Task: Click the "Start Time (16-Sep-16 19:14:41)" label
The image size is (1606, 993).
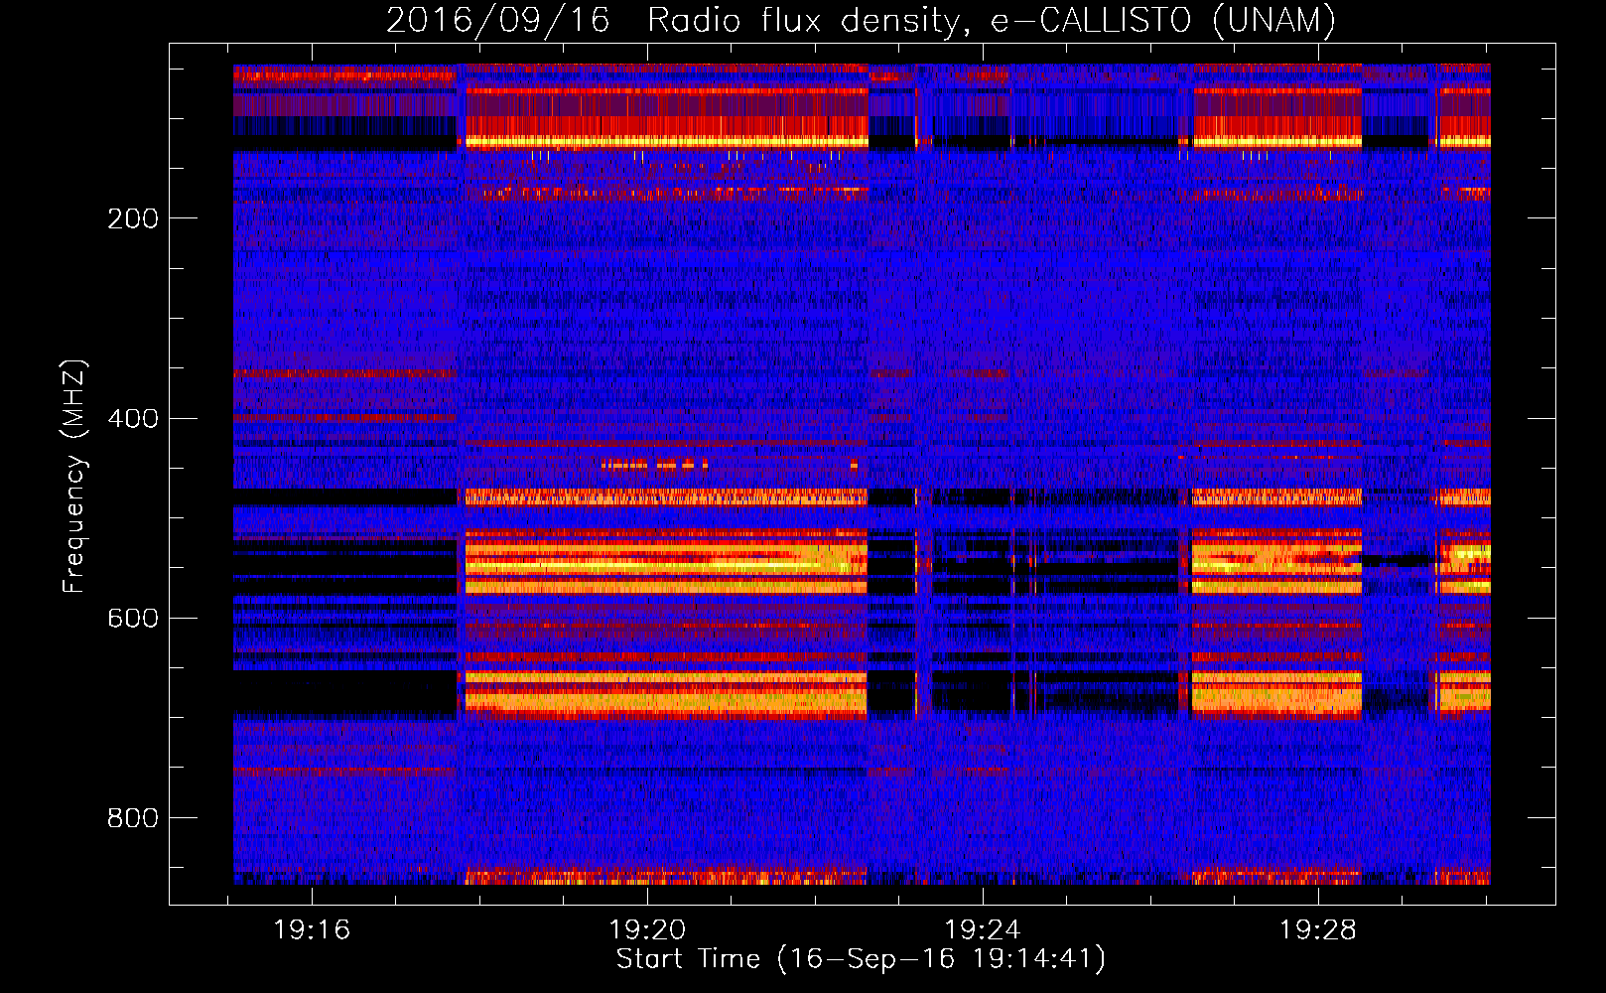Action: [861, 959]
